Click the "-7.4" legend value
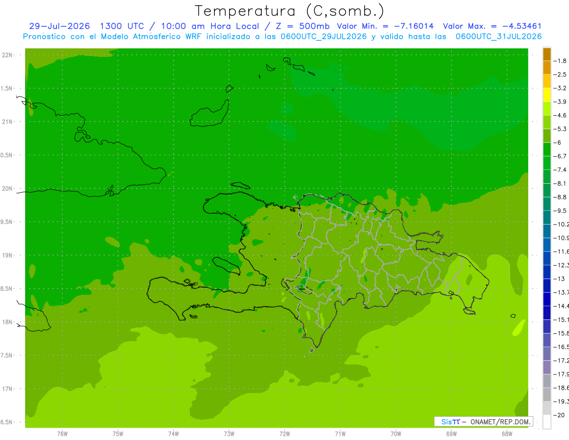The width and height of the screenshot is (569, 440). 560,170
